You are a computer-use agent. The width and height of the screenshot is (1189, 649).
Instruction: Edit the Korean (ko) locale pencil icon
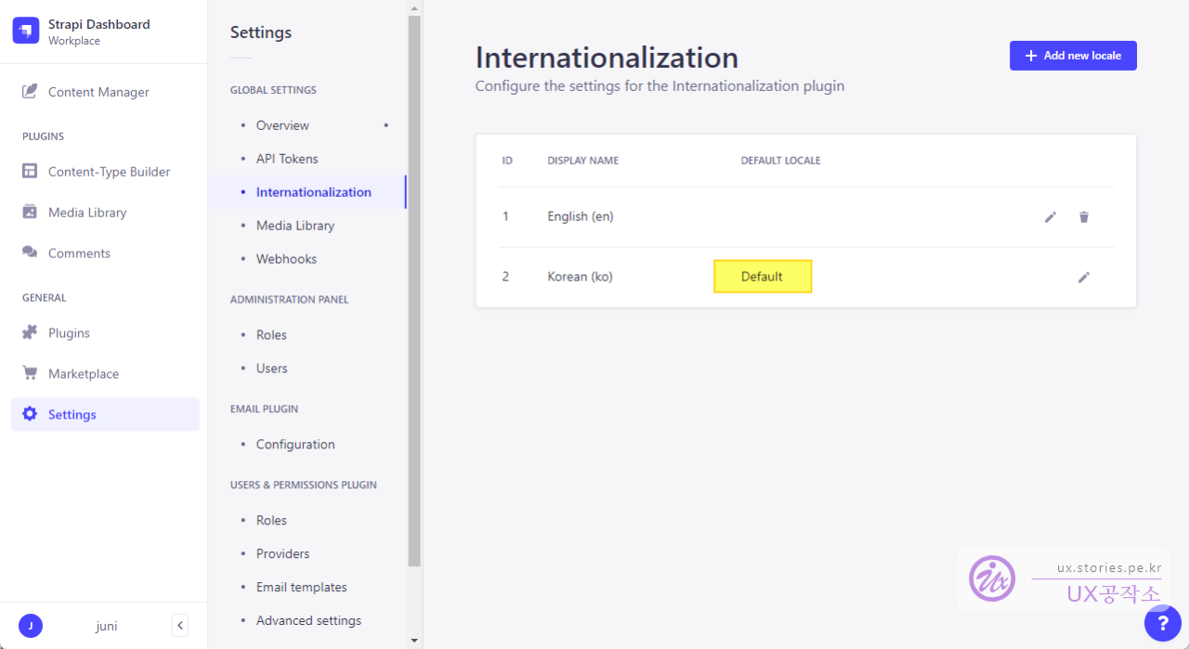pos(1084,277)
